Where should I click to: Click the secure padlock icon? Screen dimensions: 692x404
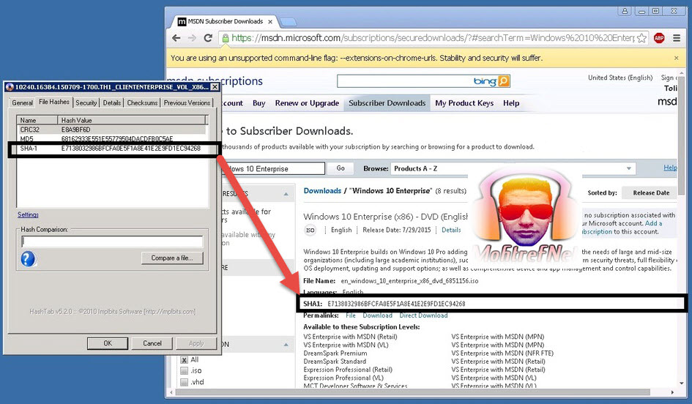click(225, 38)
